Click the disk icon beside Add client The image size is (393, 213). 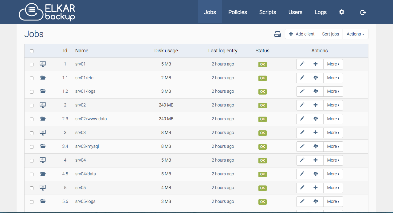tap(277, 34)
